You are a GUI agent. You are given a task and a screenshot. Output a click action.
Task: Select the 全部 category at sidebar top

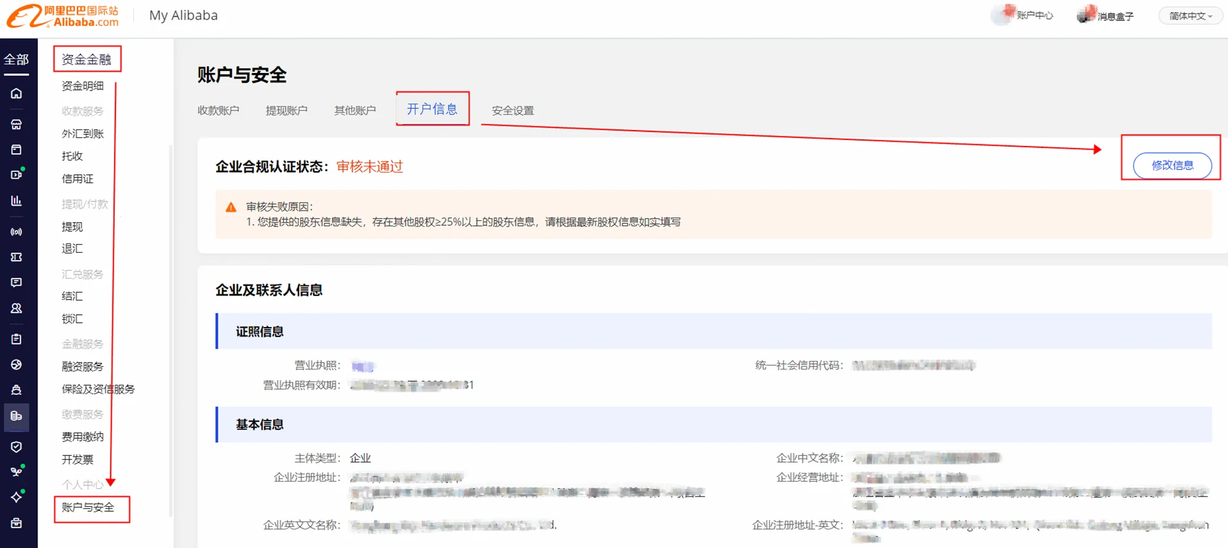[17, 60]
